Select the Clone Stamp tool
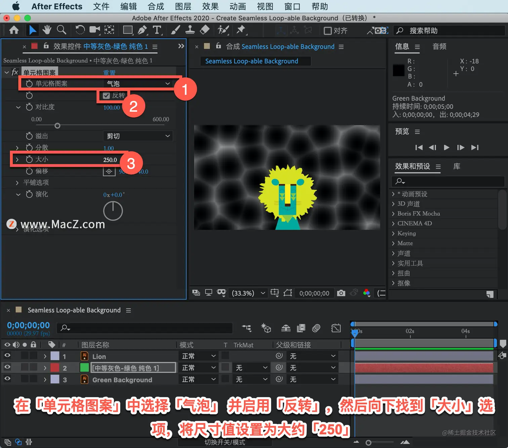 (x=190, y=30)
